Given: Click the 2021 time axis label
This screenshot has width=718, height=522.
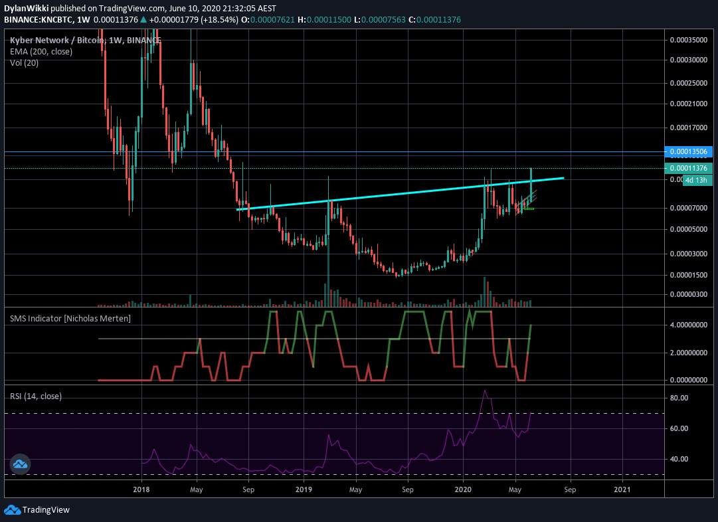Looking at the screenshot, I should tap(622, 489).
